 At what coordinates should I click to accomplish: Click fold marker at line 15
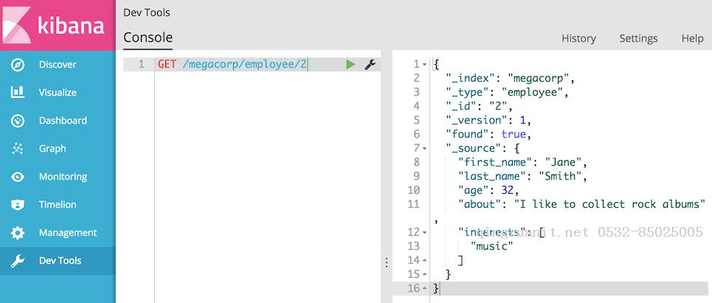click(424, 274)
